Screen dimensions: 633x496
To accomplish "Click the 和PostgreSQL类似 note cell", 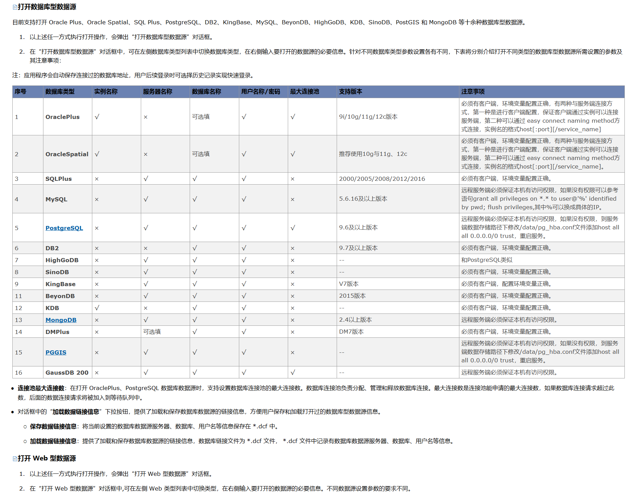I will click(542, 260).
